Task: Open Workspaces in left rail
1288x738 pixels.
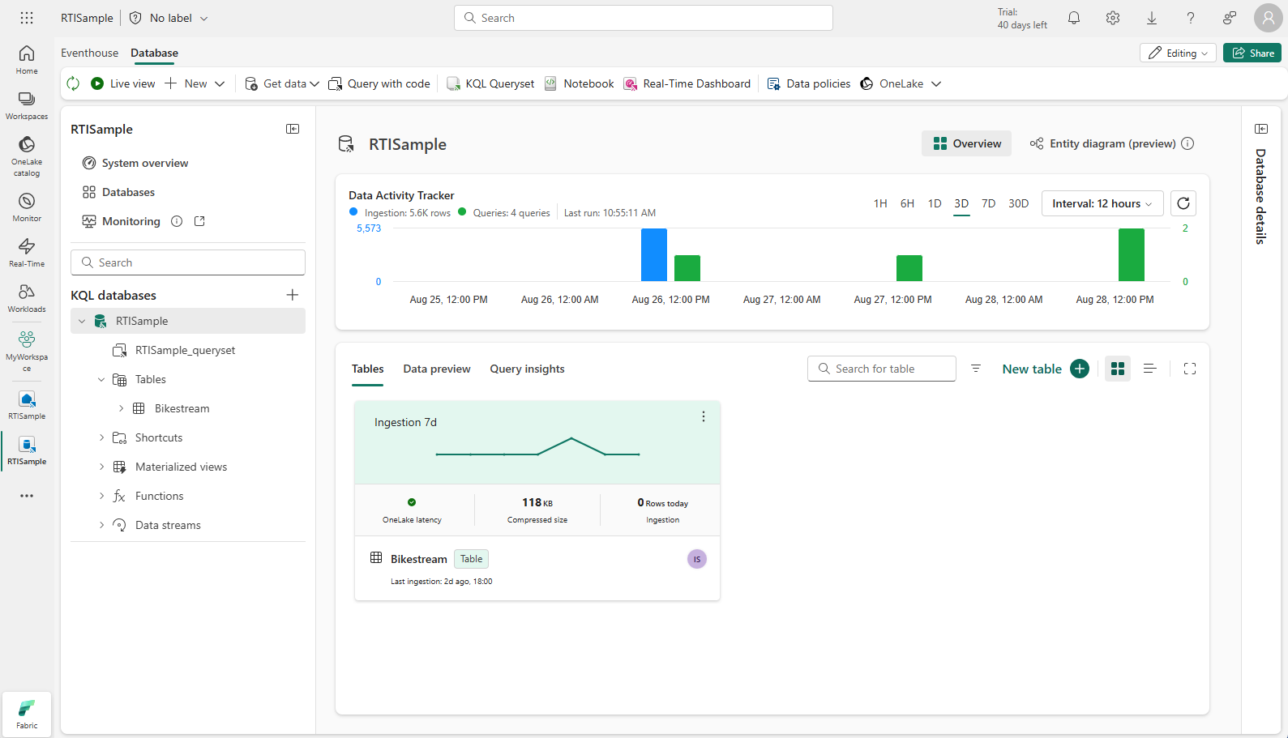Action: pyautogui.click(x=27, y=105)
